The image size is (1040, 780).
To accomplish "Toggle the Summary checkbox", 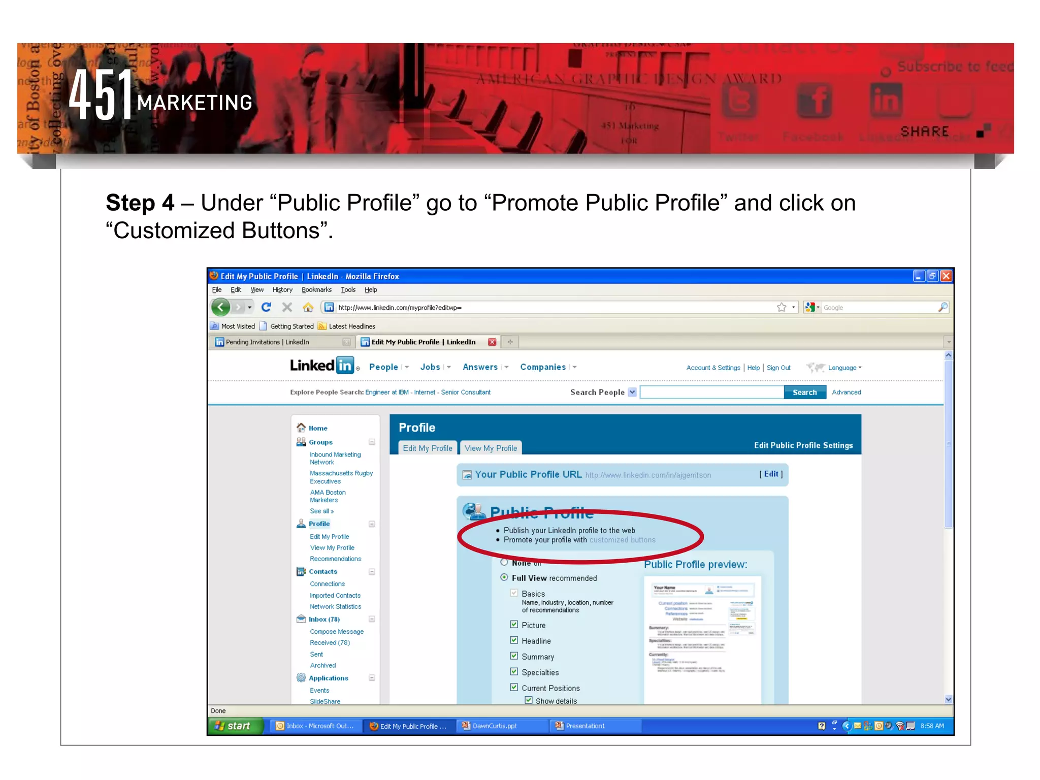I will coord(514,656).
